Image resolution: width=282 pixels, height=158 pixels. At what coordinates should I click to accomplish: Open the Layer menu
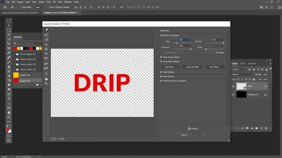27,2
